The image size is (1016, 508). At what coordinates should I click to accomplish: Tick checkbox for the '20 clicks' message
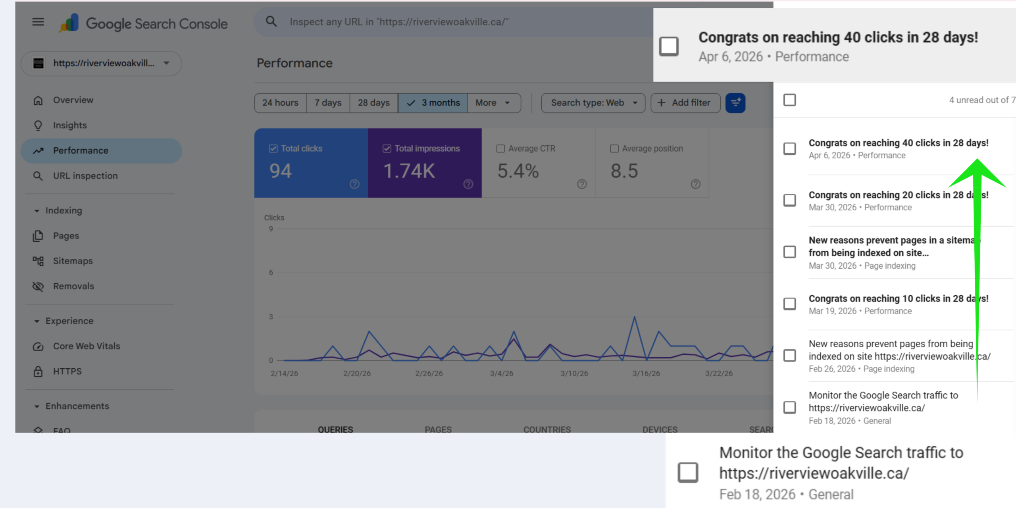click(790, 200)
